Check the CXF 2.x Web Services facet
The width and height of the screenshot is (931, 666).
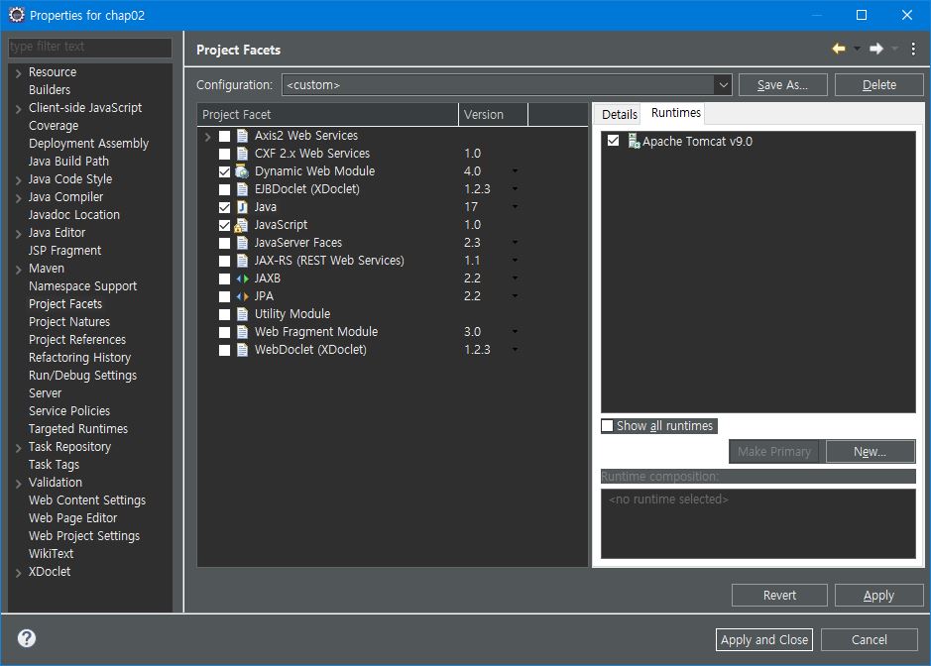224,154
